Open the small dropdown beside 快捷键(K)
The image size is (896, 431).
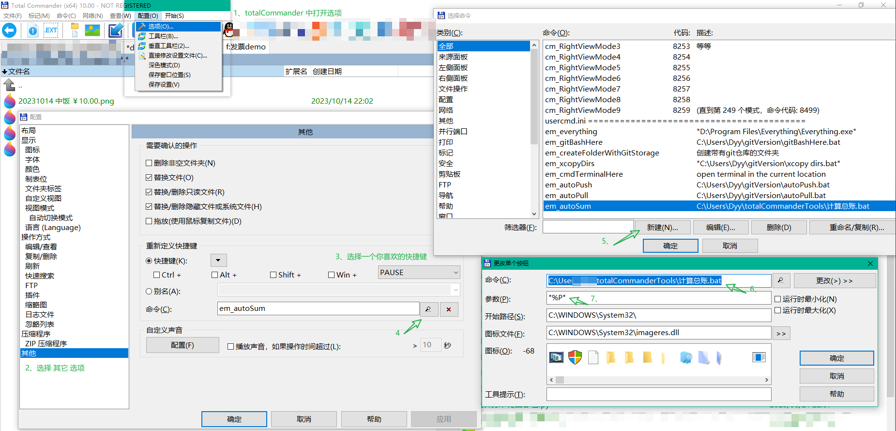click(219, 261)
